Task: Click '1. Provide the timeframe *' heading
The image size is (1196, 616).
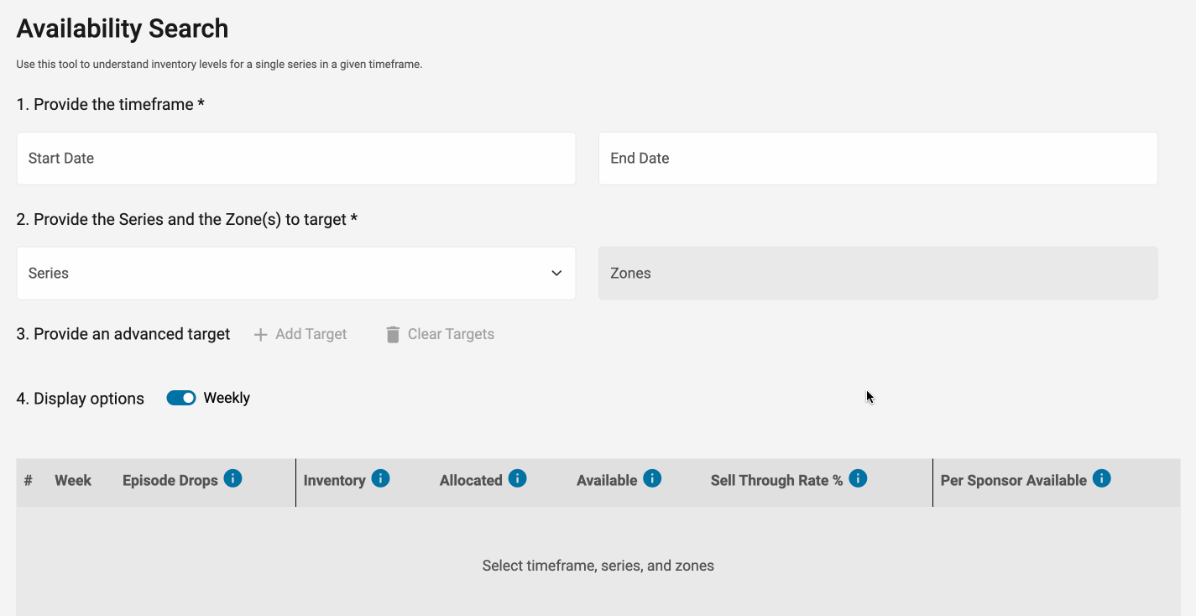Action: (111, 104)
